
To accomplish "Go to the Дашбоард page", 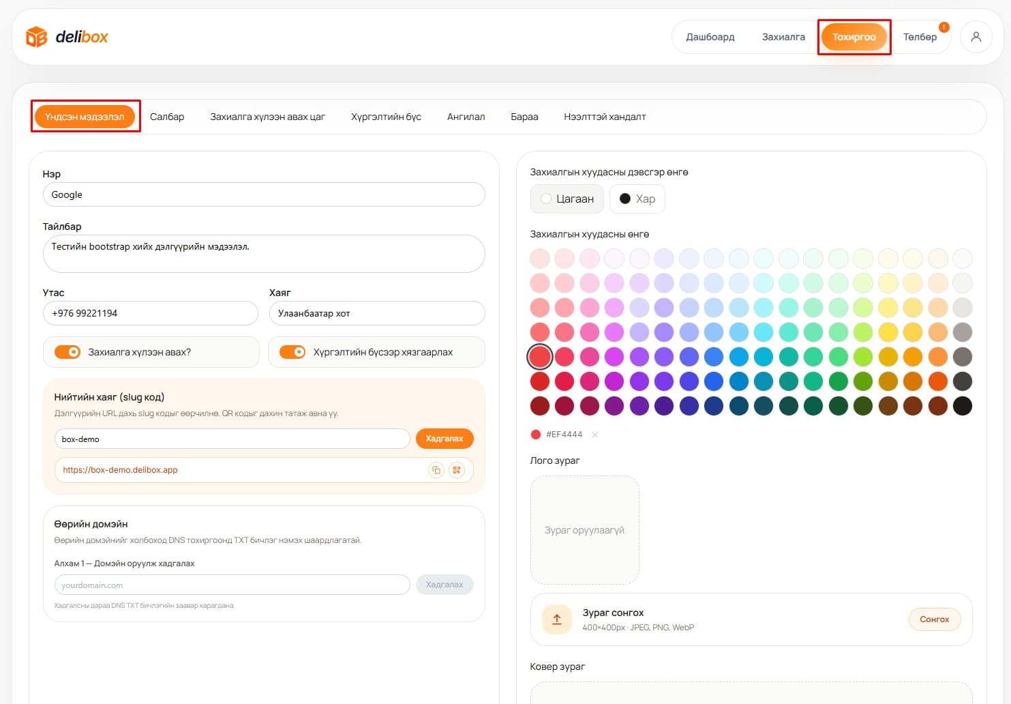I will coord(710,37).
